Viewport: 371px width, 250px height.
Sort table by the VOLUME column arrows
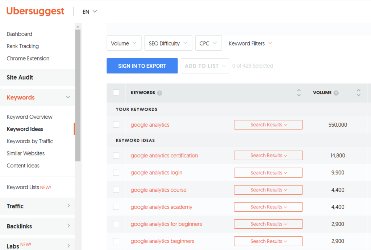click(358, 93)
